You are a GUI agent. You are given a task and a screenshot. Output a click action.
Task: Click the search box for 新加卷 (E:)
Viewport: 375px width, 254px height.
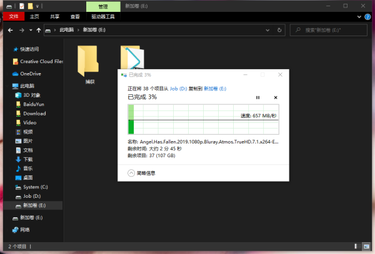point(328,30)
